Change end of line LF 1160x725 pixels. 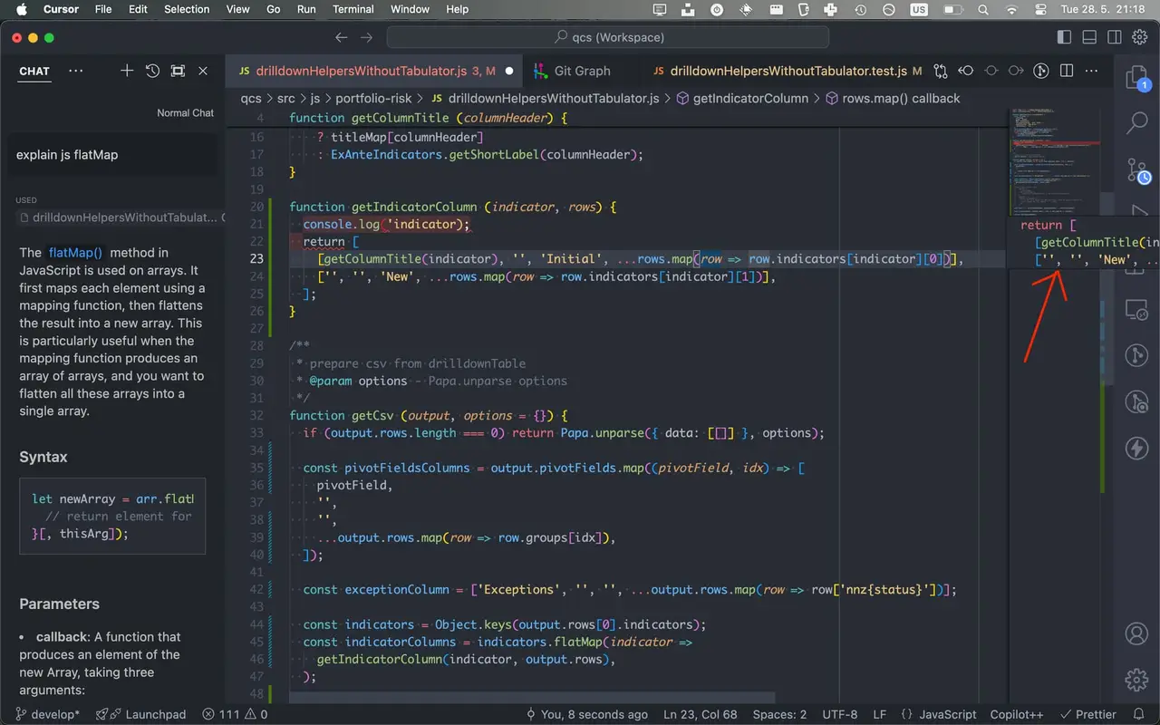(879, 714)
